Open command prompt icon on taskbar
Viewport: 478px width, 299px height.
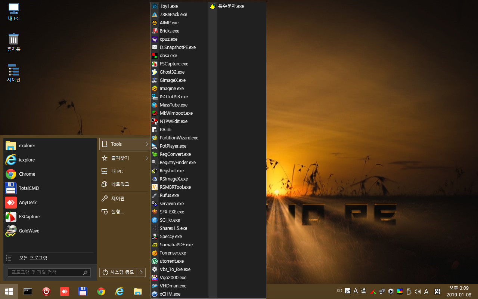click(28, 292)
